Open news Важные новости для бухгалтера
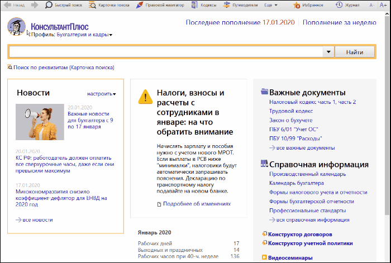The image size is (391, 263). 90,120
